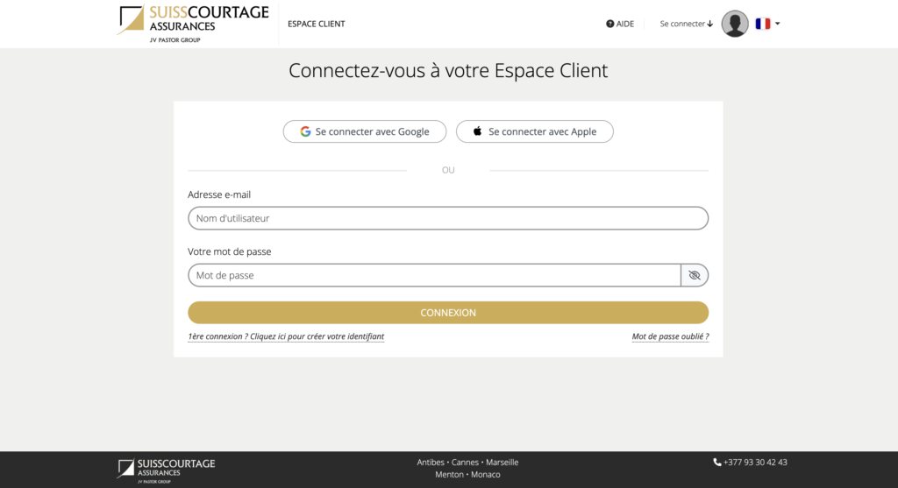Open the Se connecter dropdown menu
The width and height of the screenshot is (898, 488).
686,25
